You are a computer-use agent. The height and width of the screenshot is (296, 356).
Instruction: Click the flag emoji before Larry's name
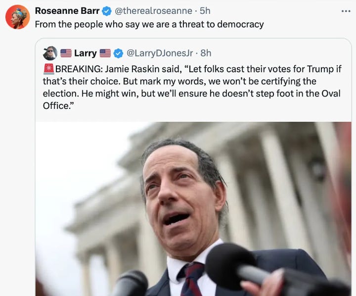click(66, 53)
